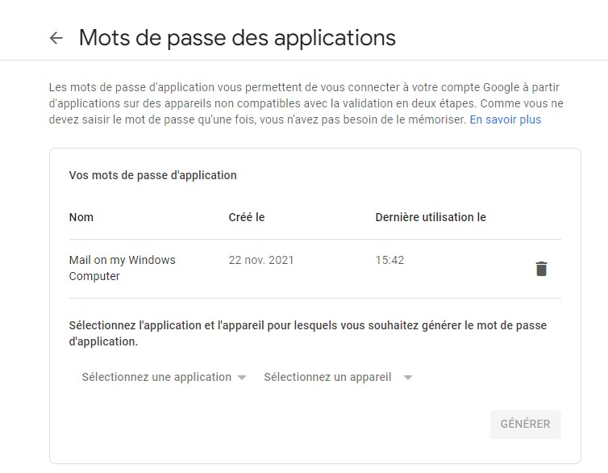Go back using the left arrow icon
608x473 pixels.
pyautogui.click(x=56, y=38)
